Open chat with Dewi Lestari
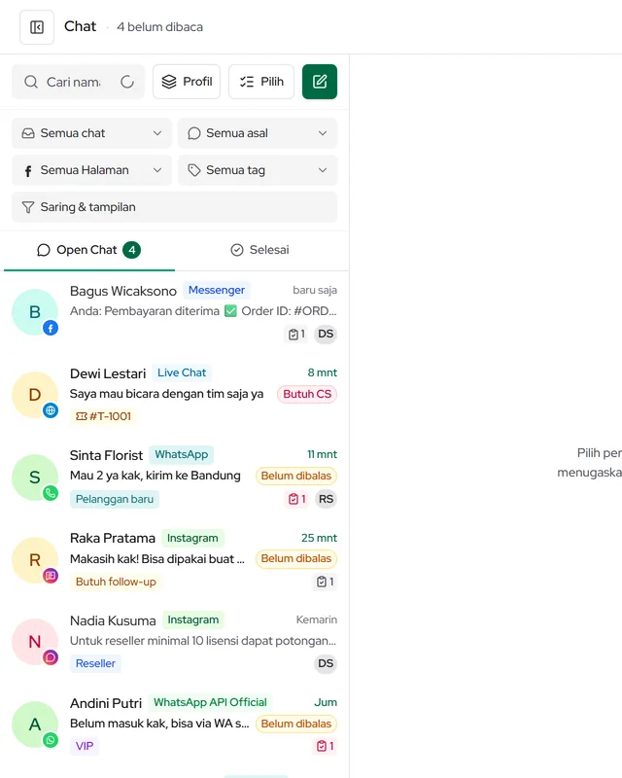This screenshot has width=622, height=778. click(x=175, y=395)
